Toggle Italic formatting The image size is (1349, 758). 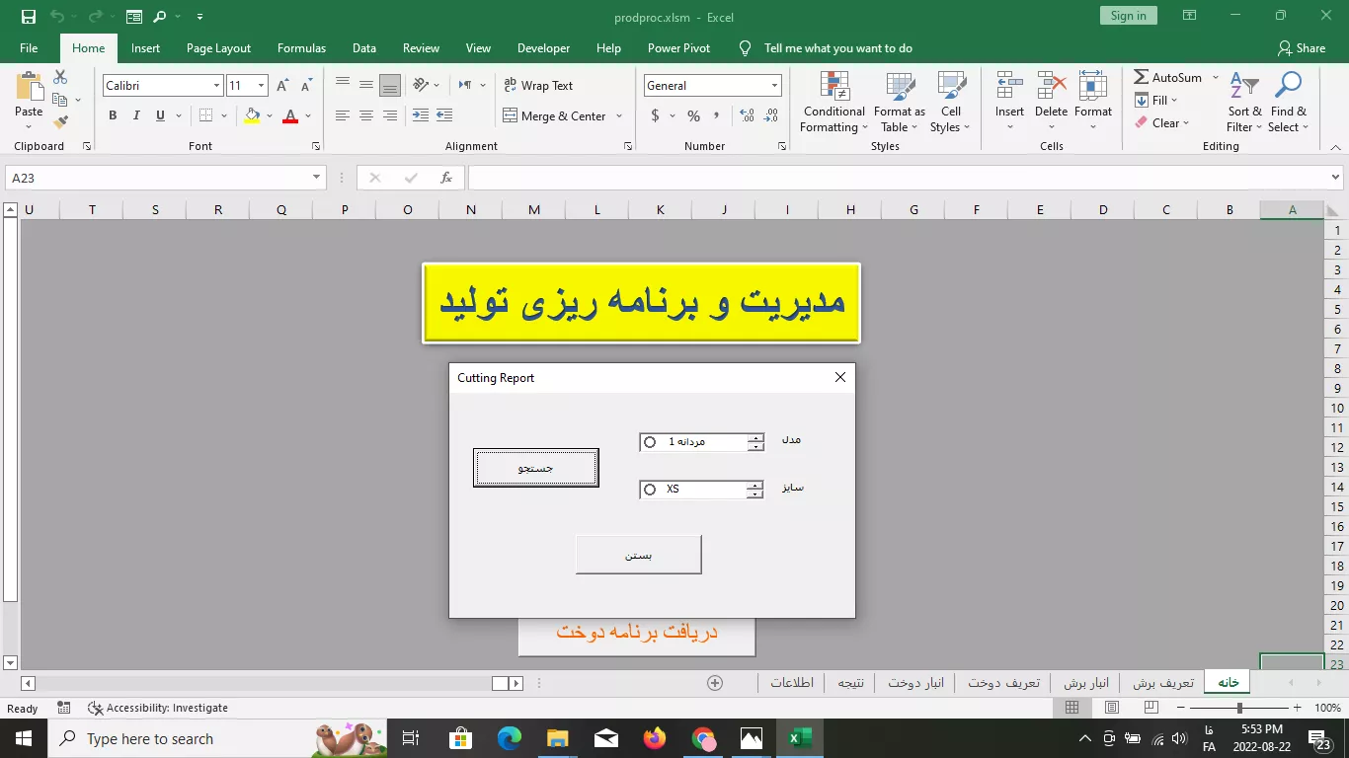click(x=136, y=116)
